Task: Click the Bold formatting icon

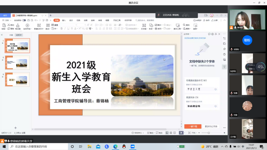Action: pos(61,29)
